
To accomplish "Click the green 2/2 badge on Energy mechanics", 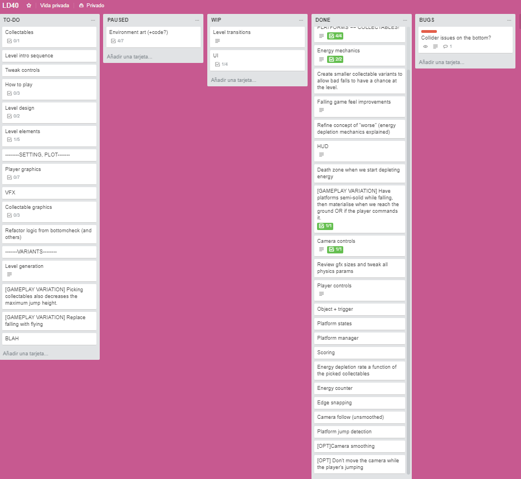I will 335,59.
